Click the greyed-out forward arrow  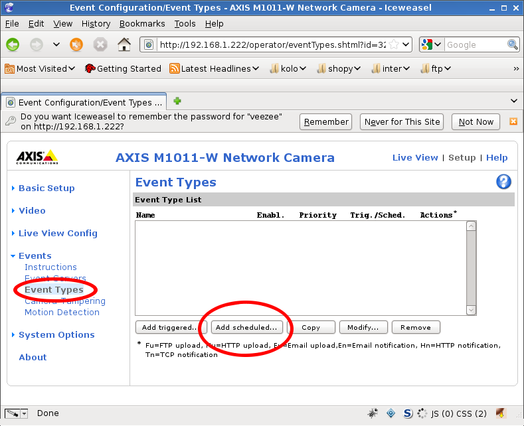[x=37, y=44]
